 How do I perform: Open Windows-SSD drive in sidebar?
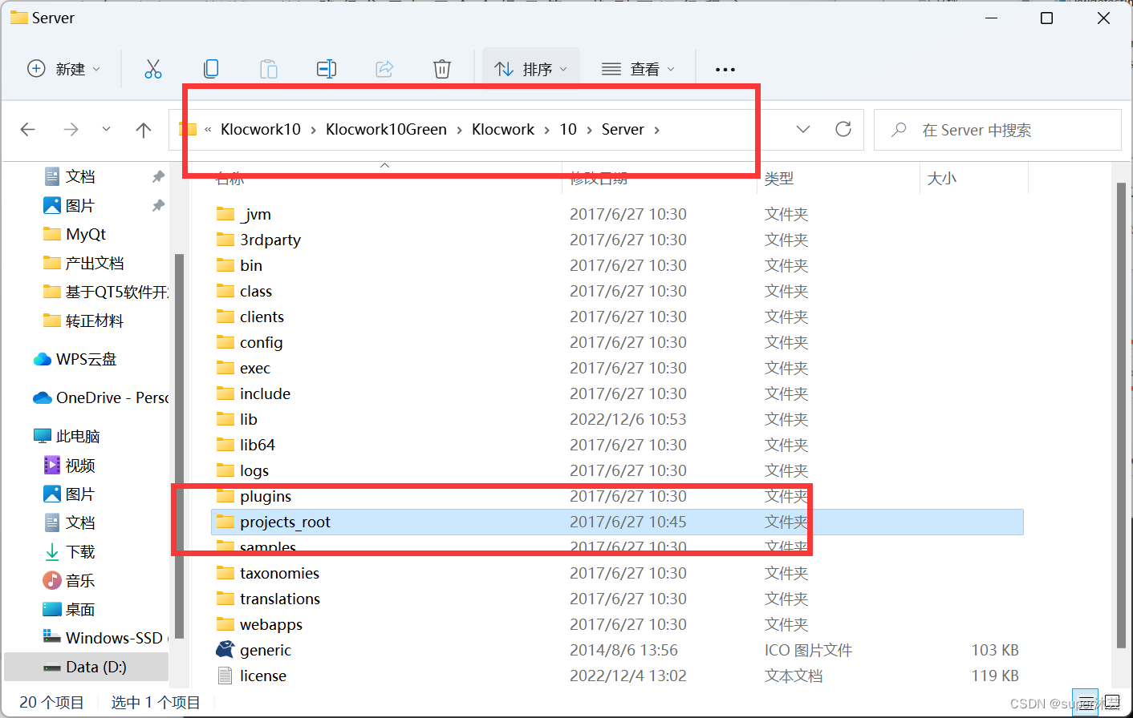pos(104,638)
